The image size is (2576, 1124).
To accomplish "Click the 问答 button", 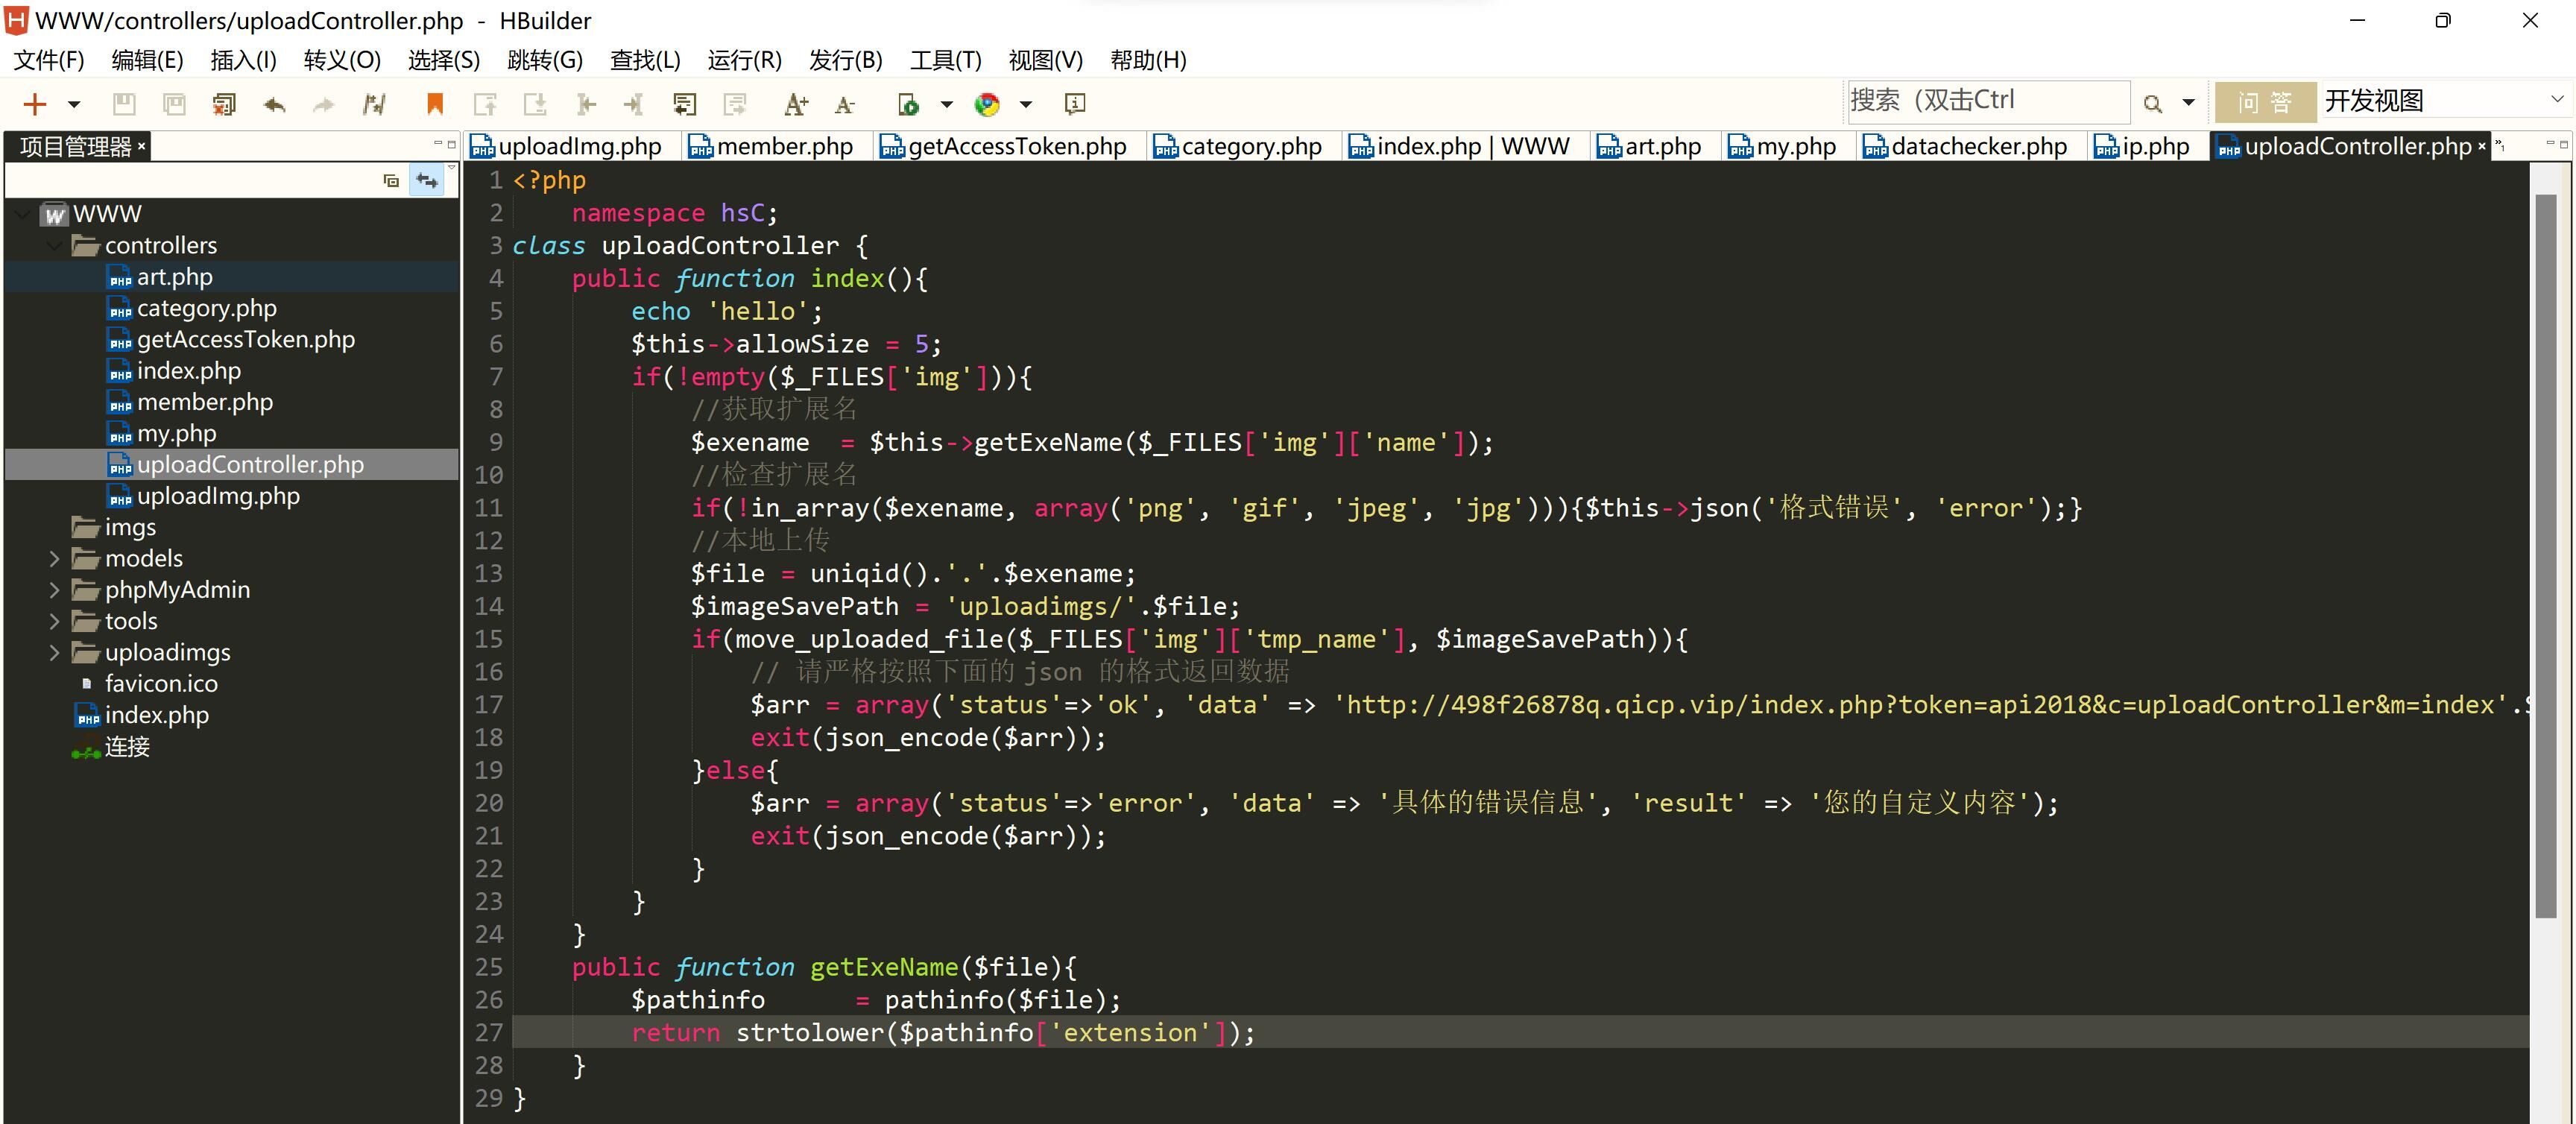I will (x=2265, y=101).
